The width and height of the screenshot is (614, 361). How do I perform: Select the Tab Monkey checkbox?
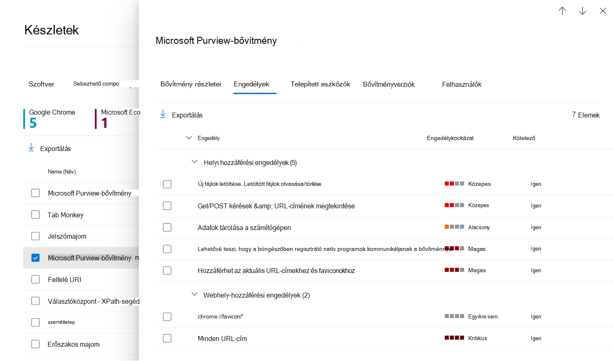[x=36, y=215]
